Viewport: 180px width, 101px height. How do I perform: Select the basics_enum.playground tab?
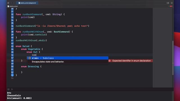[x=27, y=3]
